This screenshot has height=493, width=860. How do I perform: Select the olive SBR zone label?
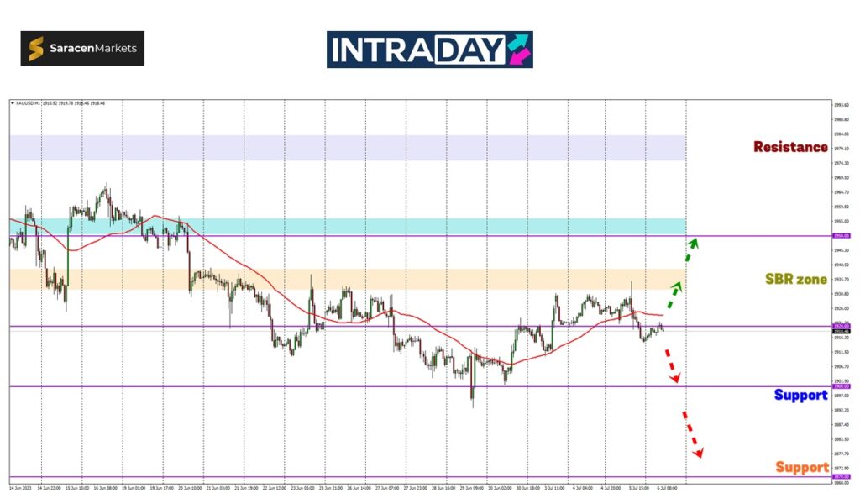795,279
